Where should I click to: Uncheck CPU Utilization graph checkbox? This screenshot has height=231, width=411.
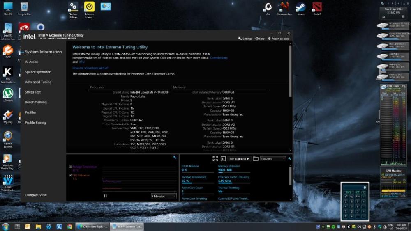[71, 175]
